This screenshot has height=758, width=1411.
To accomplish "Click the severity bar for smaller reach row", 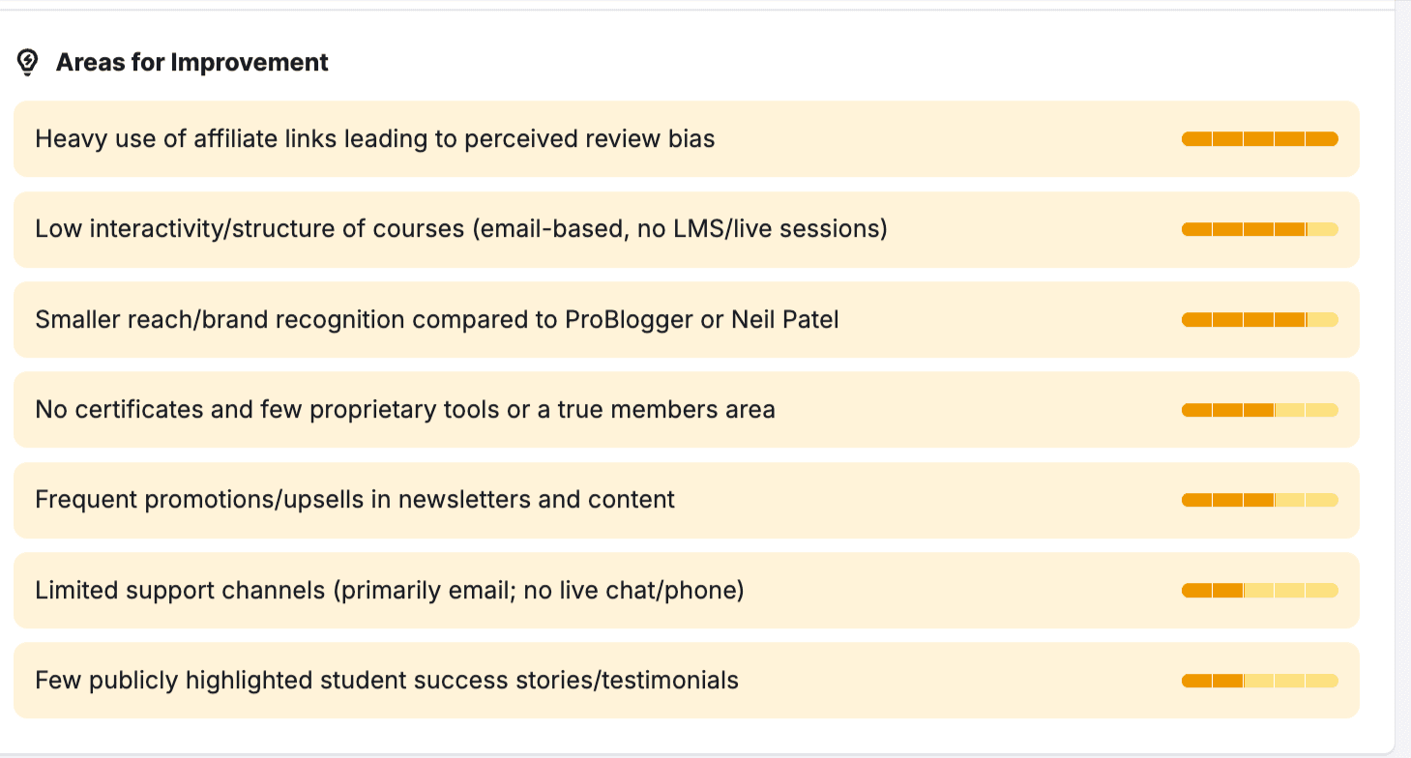I will (1260, 320).
